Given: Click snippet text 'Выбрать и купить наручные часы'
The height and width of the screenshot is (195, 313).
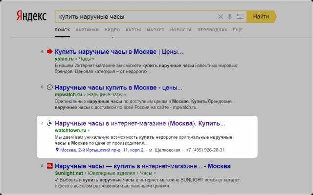Looking at the screenshot, I should tap(97, 180).
